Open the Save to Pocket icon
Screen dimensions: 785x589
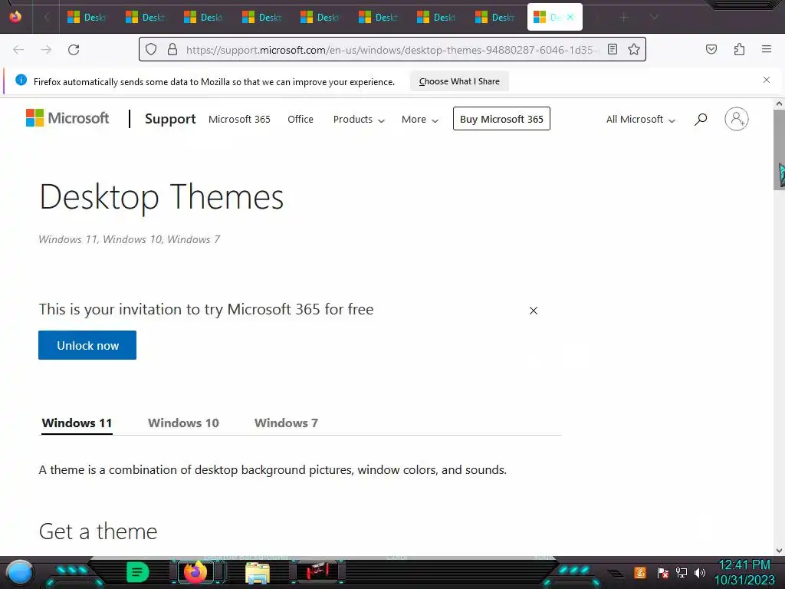711,49
